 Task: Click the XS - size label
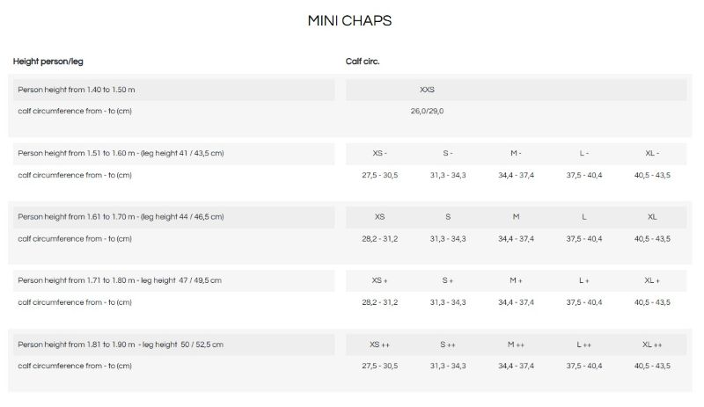pos(380,153)
